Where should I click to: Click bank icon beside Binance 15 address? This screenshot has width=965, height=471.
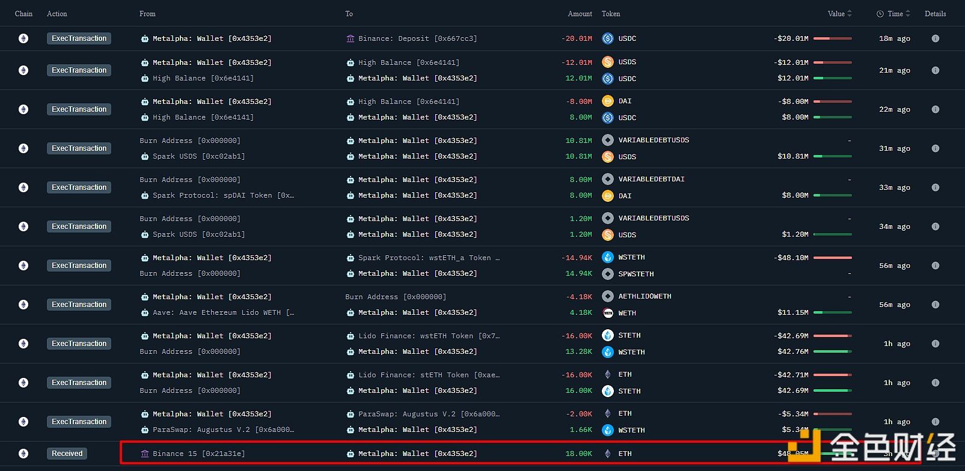coord(145,454)
